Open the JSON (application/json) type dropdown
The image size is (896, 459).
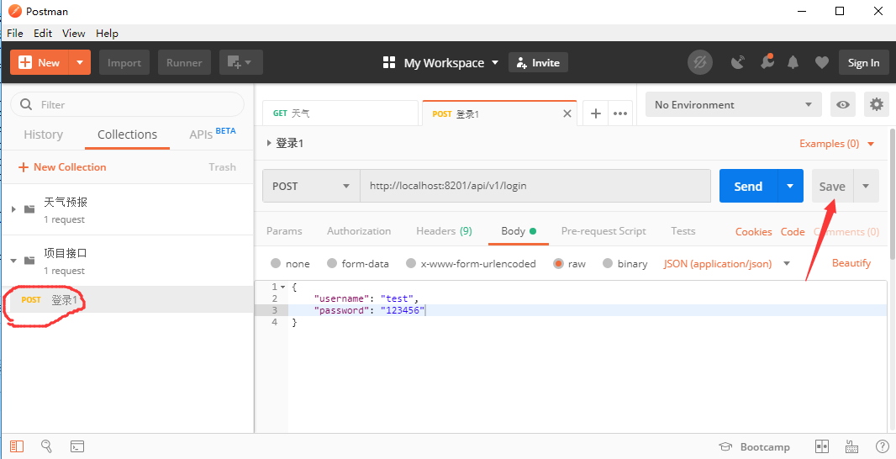click(727, 263)
